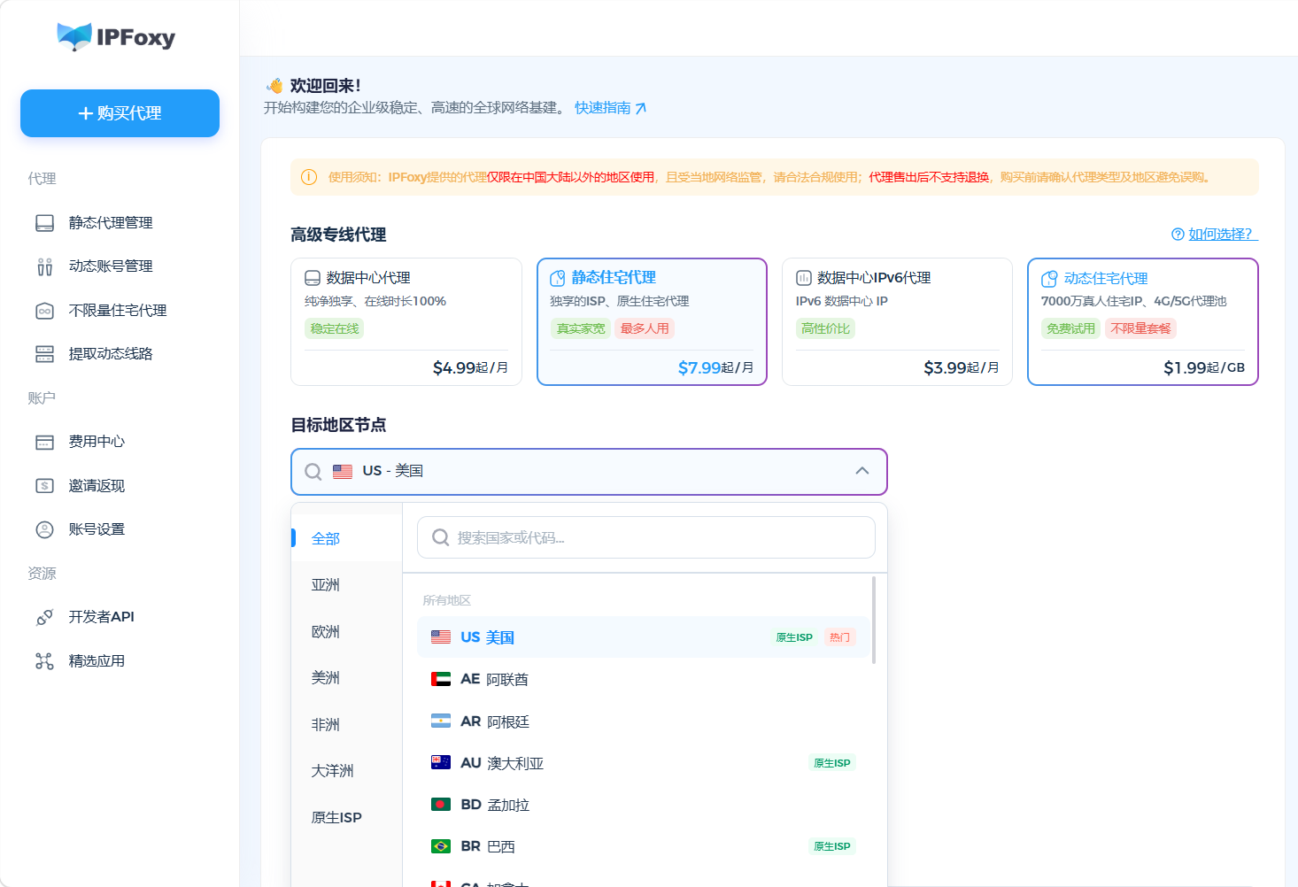Select the 静态住宅代理 plan card
The height and width of the screenshot is (887, 1298).
click(652, 322)
